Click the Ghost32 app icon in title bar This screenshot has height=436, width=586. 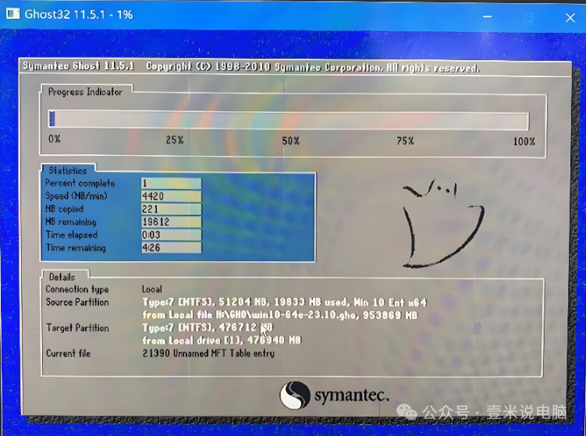(x=12, y=14)
